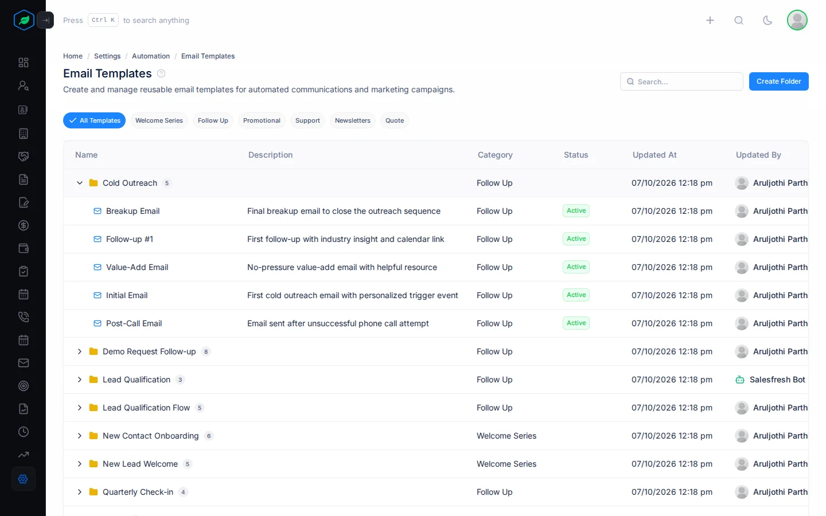Select the All Templates filter tab
Screen dimensions: 826x516
pyautogui.click(x=94, y=120)
